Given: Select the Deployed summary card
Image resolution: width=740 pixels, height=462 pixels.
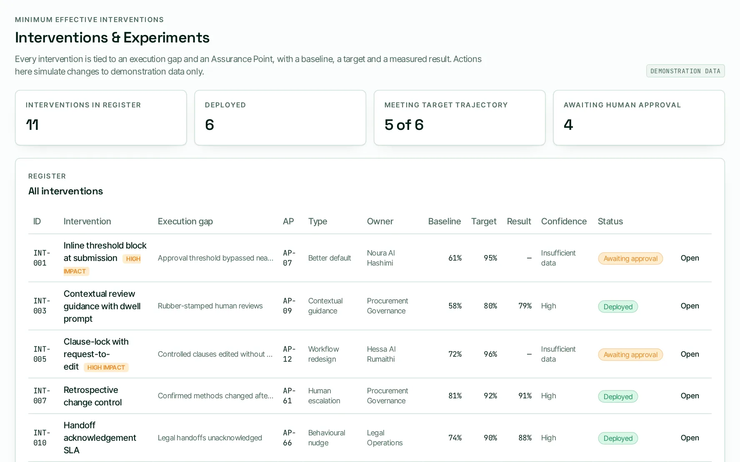Looking at the screenshot, I should pyautogui.click(x=280, y=118).
